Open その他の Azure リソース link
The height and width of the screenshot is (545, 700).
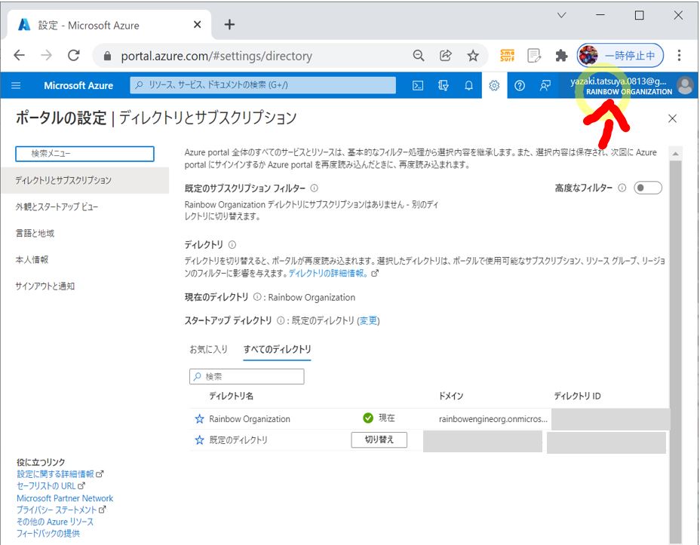[55, 522]
